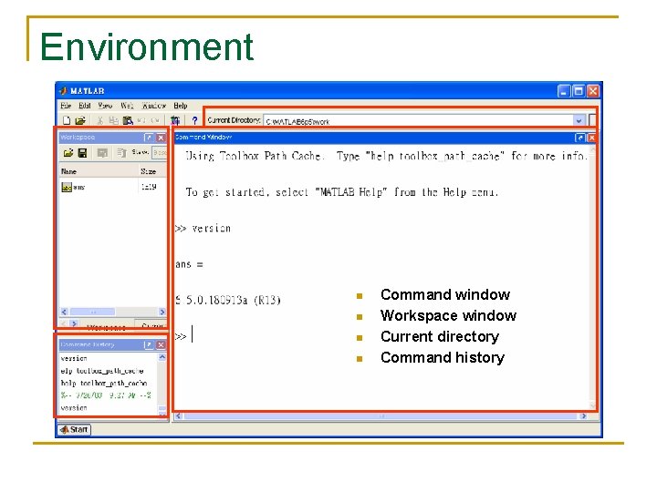Click the Workspace horizontal scrollbar thumb
The image size is (657, 492).
(x=92, y=312)
